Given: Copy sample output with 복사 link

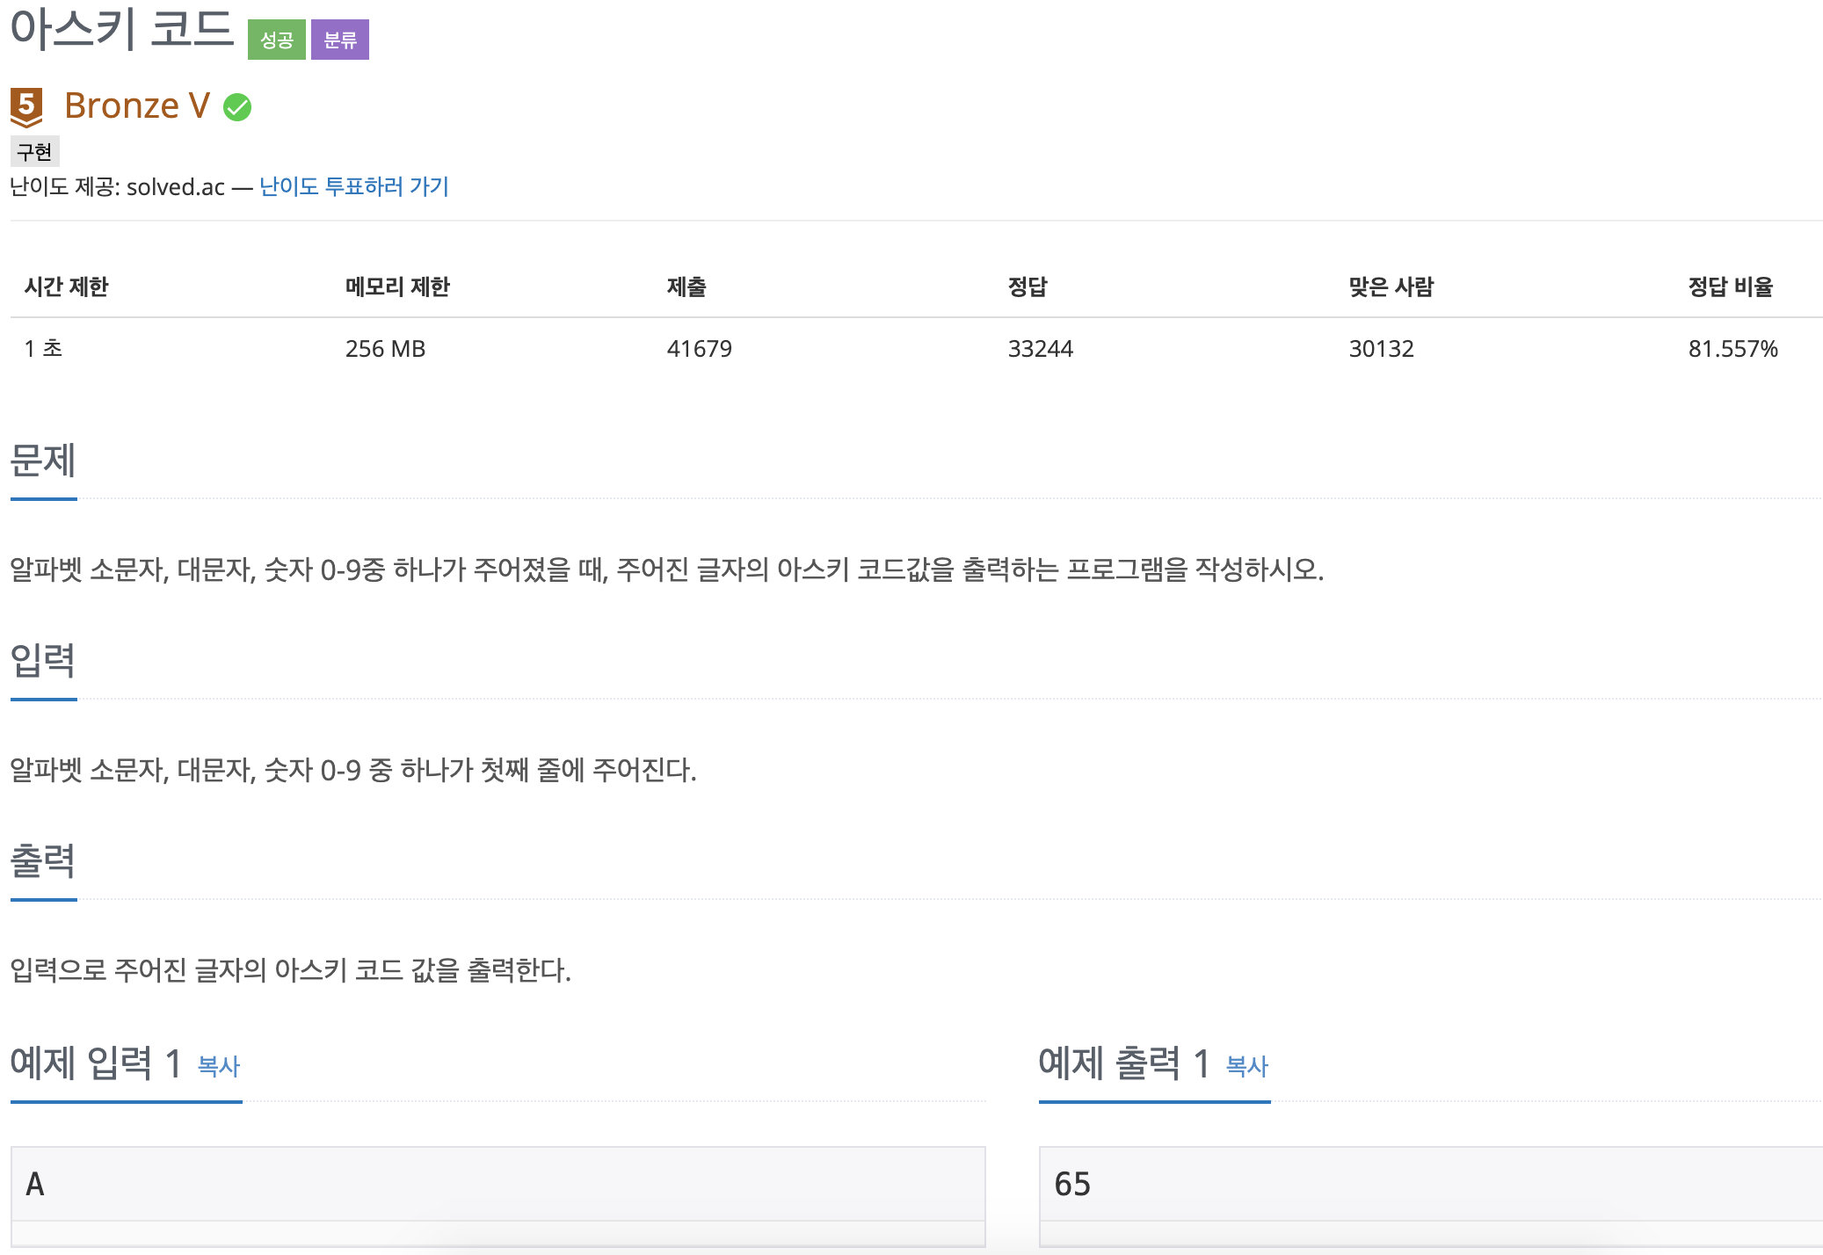Looking at the screenshot, I should click(x=1246, y=1066).
